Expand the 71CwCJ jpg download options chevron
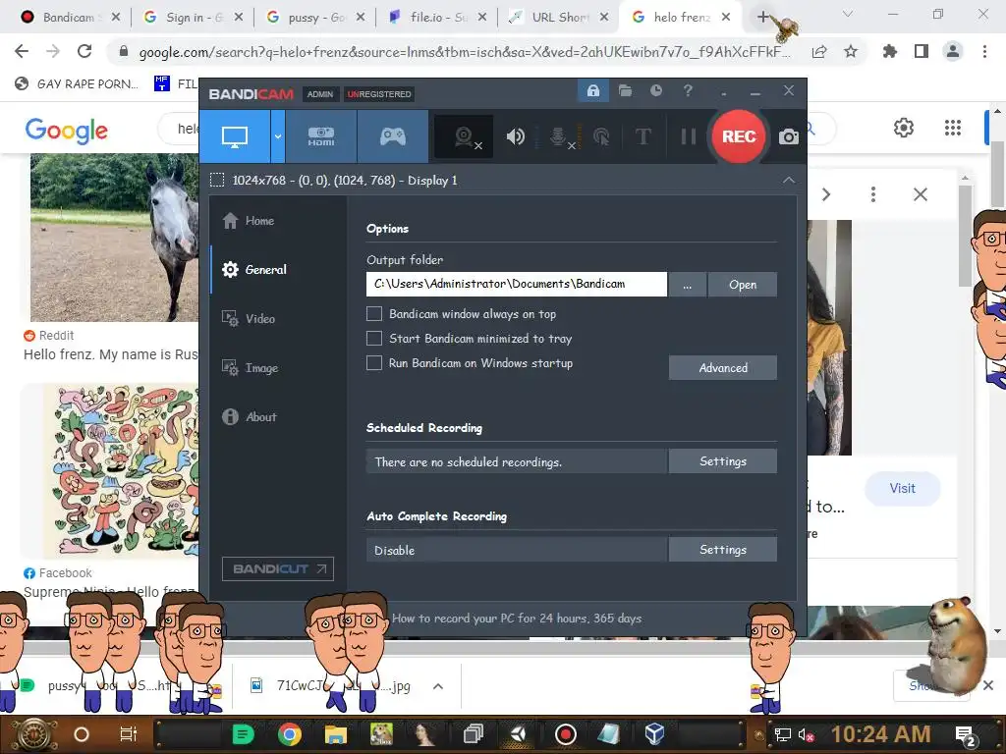This screenshot has width=1006, height=754. (x=438, y=686)
